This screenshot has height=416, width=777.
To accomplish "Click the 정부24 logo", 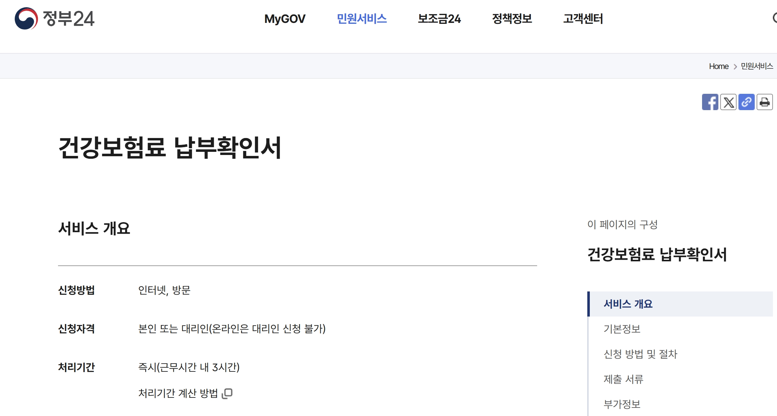I will click(x=54, y=19).
